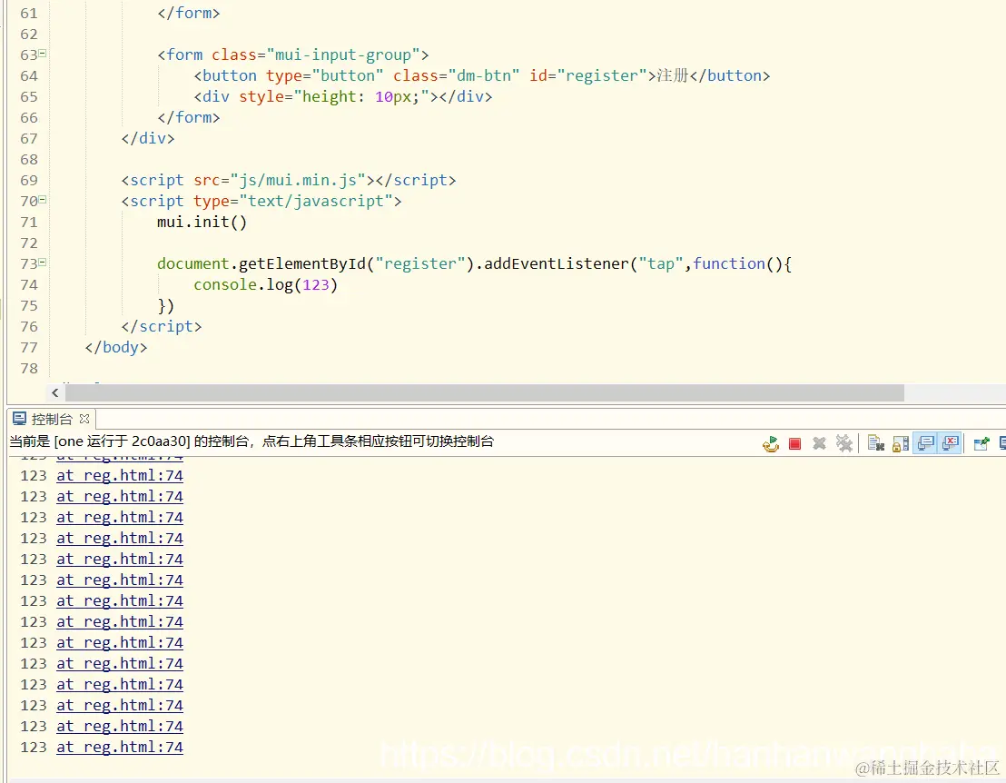Stop the run with the red Terminate button
This screenshot has width=1006, height=783.
[x=795, y=443]
